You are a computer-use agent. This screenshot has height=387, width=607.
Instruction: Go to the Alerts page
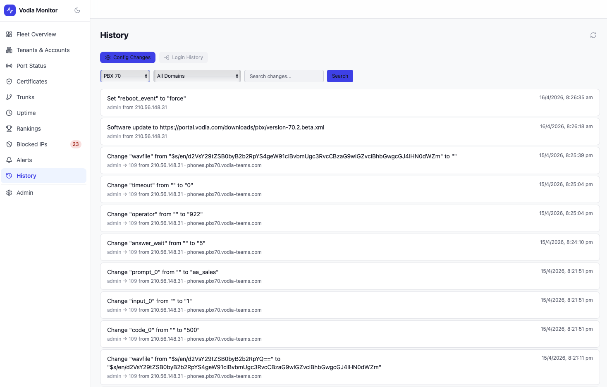pos(24,160)
